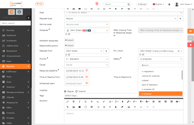Click the orange C application logo icon
Viewport: 194px width, 125px height.
click(x=12, y=12)
